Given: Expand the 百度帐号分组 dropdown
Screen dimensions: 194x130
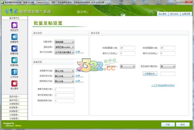Looking at the screenshot, I should coord(64,71).
